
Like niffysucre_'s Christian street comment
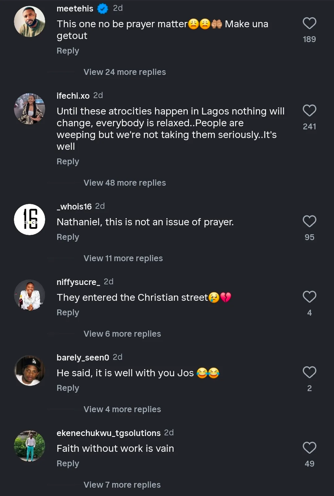coord(309,297)
